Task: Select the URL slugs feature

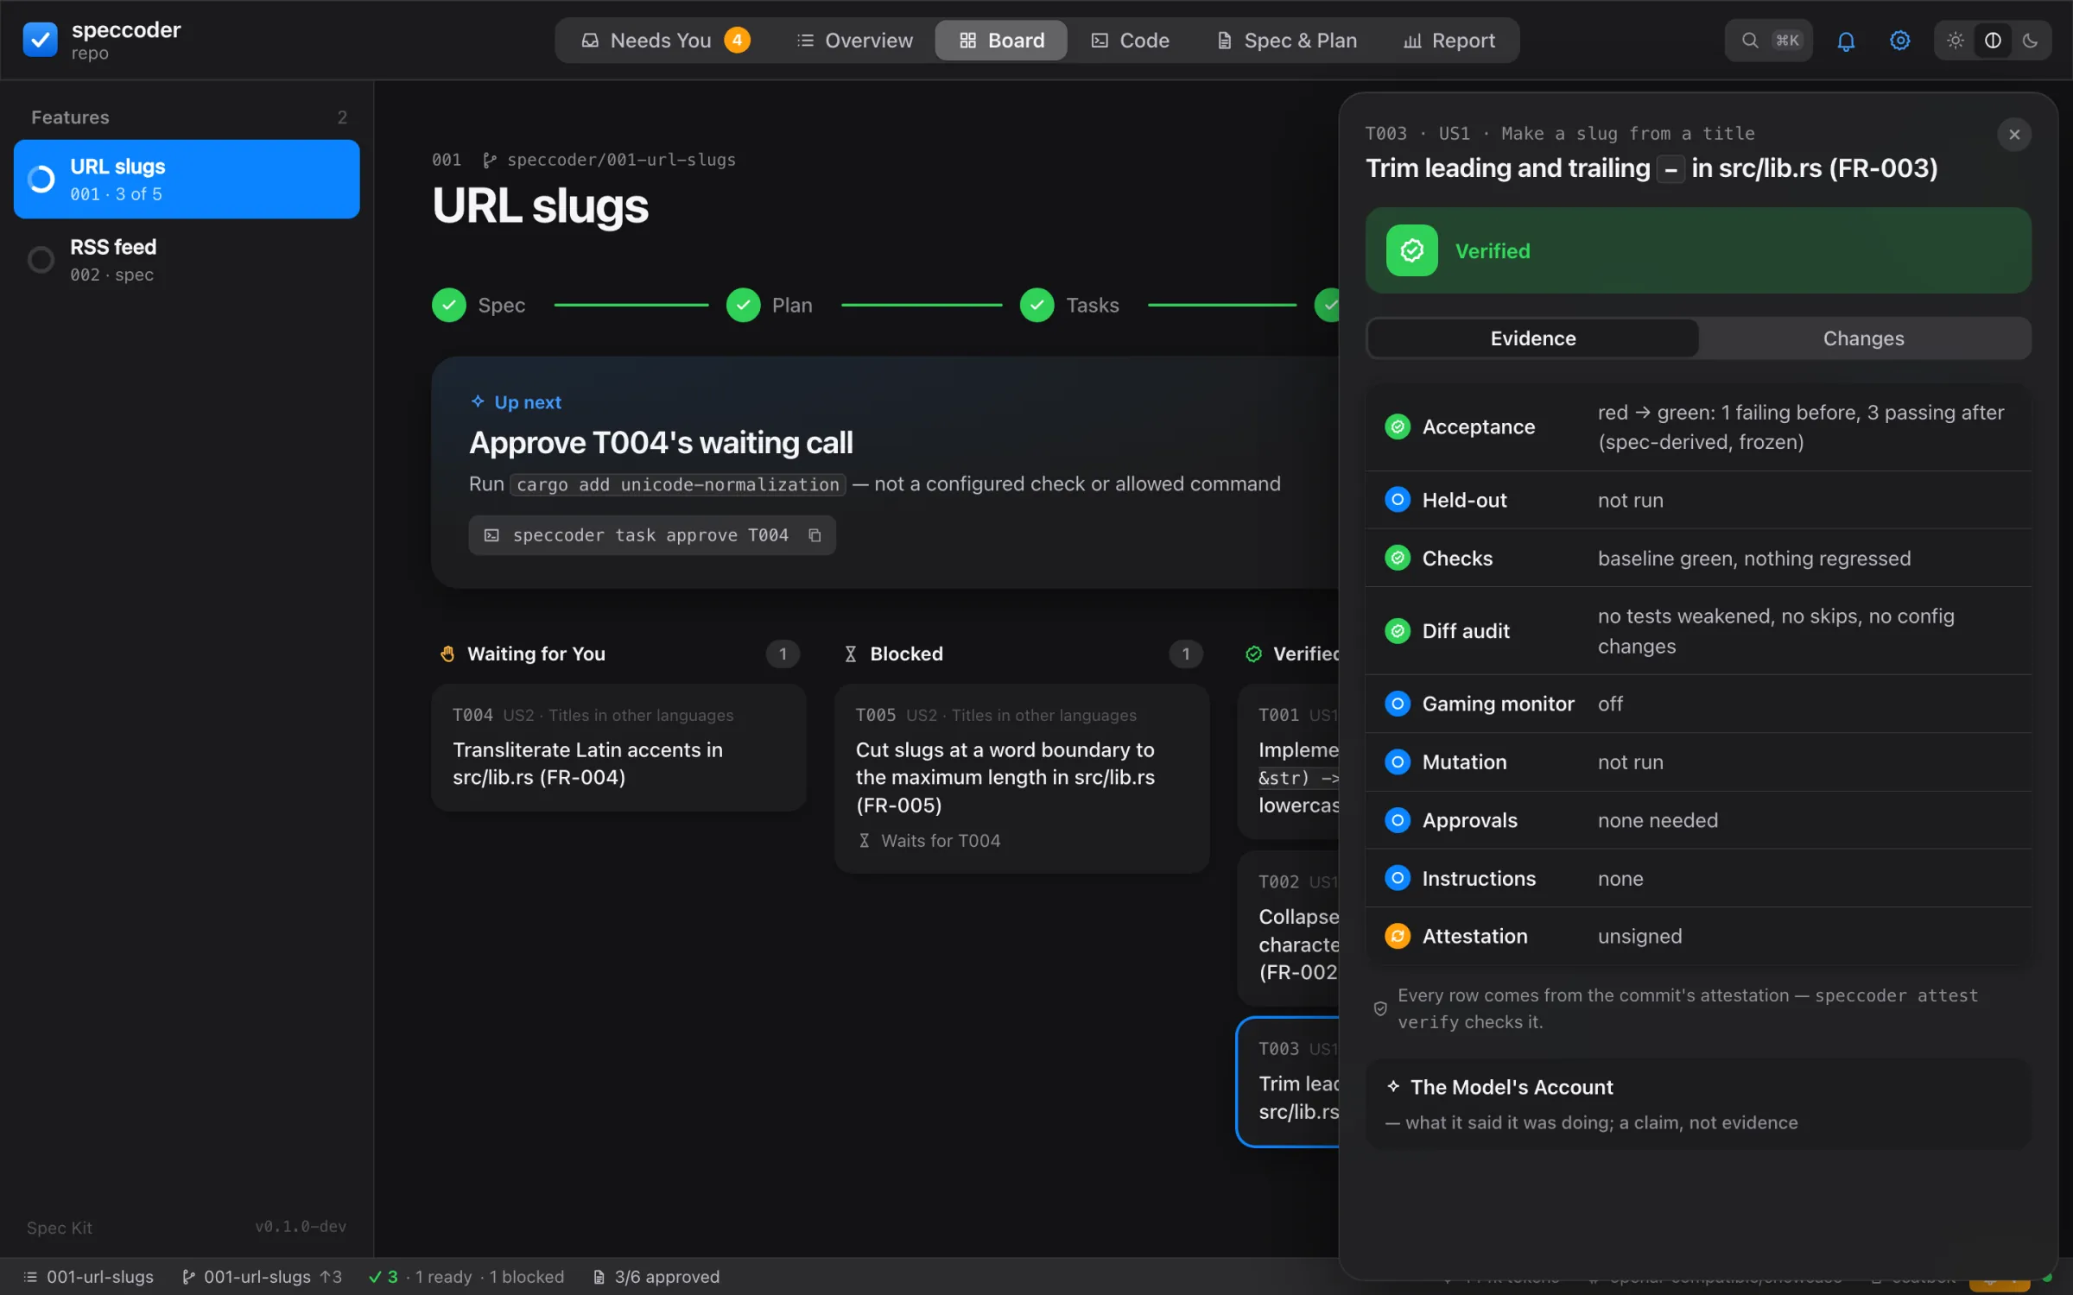Action: tap(187, 180)
